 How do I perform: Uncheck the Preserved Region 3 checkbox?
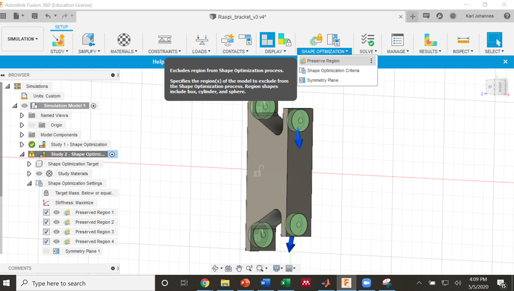tap(46, 232)
